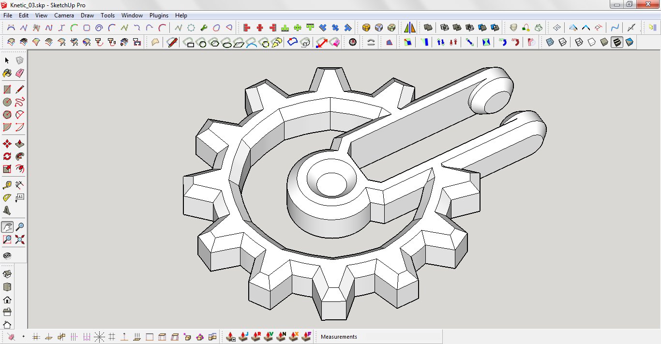Expand the Tools menu
661x344 pixels.
pos(107,15)
